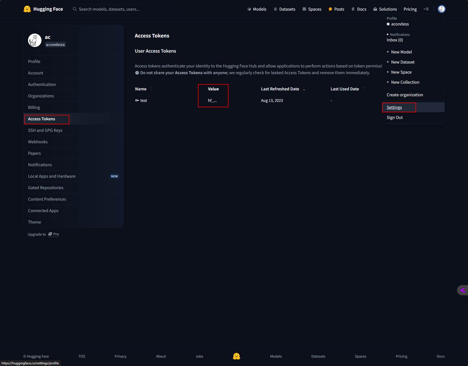
Task: Click the user avatar in the header
Action: pyautogui.click(x=441, y=9)
